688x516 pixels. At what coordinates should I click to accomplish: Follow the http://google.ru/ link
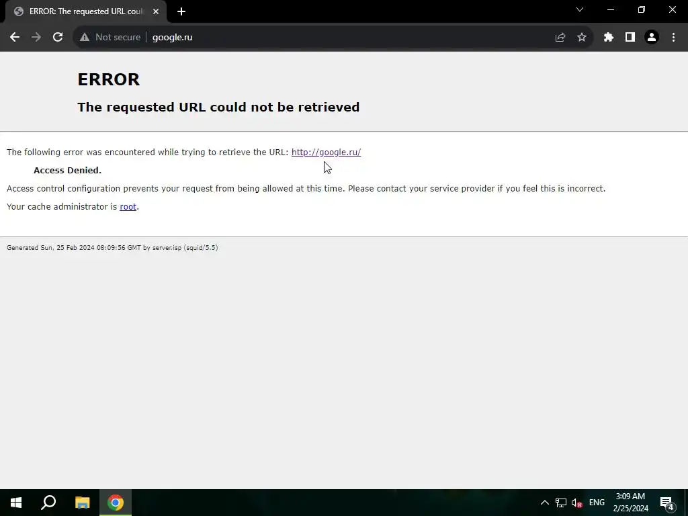coord(326,153)
